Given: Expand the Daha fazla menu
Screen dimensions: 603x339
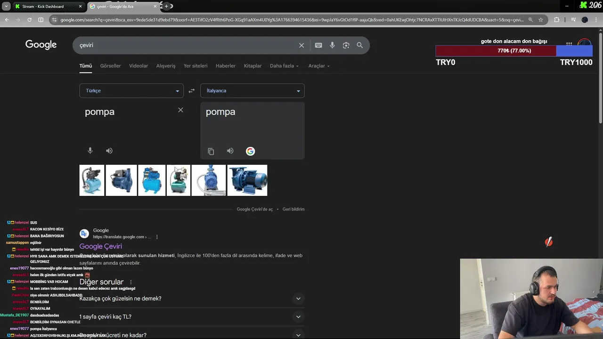Looking at the screenshot, I should coord(284,66).
